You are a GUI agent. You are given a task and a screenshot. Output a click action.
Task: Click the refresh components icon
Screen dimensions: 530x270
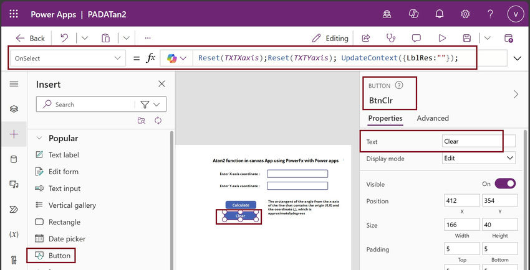(158, 121)
